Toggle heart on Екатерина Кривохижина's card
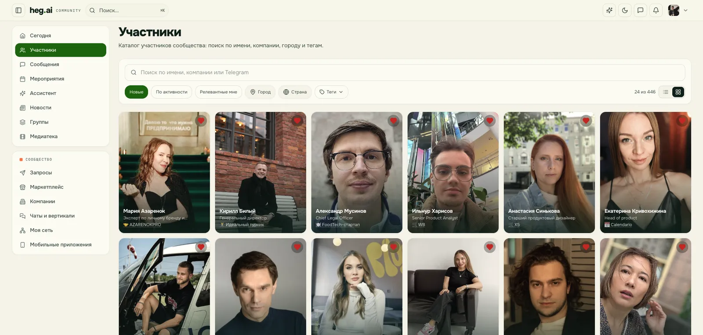This screenshot has width=703, height=335. point(682,121)
